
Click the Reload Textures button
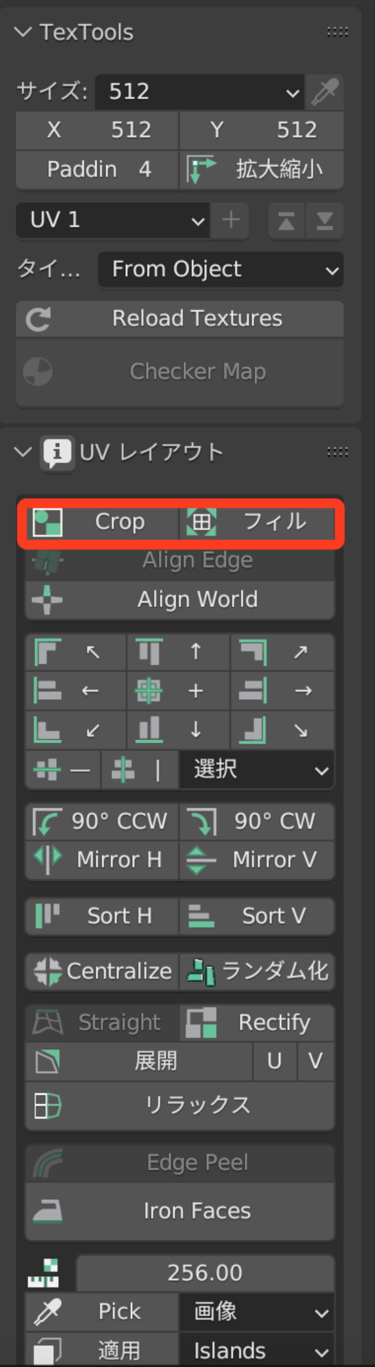[x=180, y=319]
